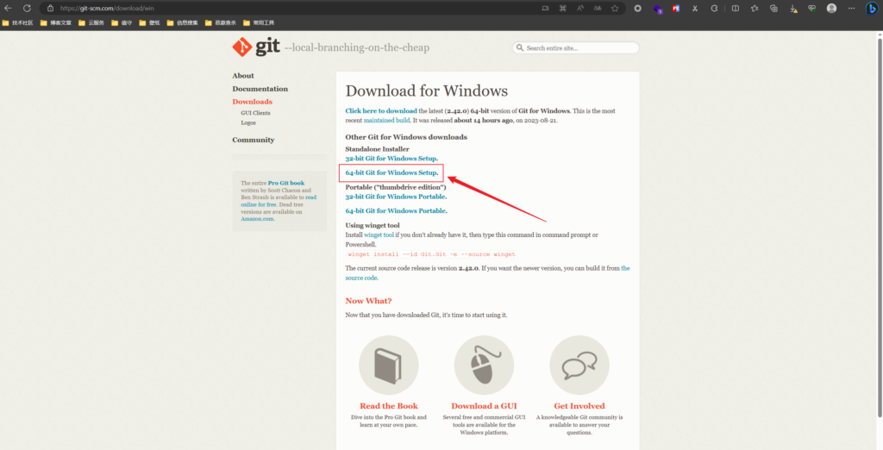
Task: Open the favorites list icon
Action: (x=755, y=9)
